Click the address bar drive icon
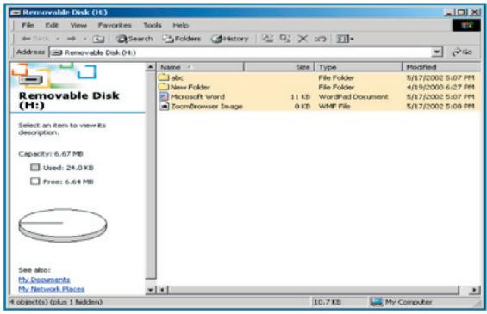The image size is (487, 314). pos(57,52)
